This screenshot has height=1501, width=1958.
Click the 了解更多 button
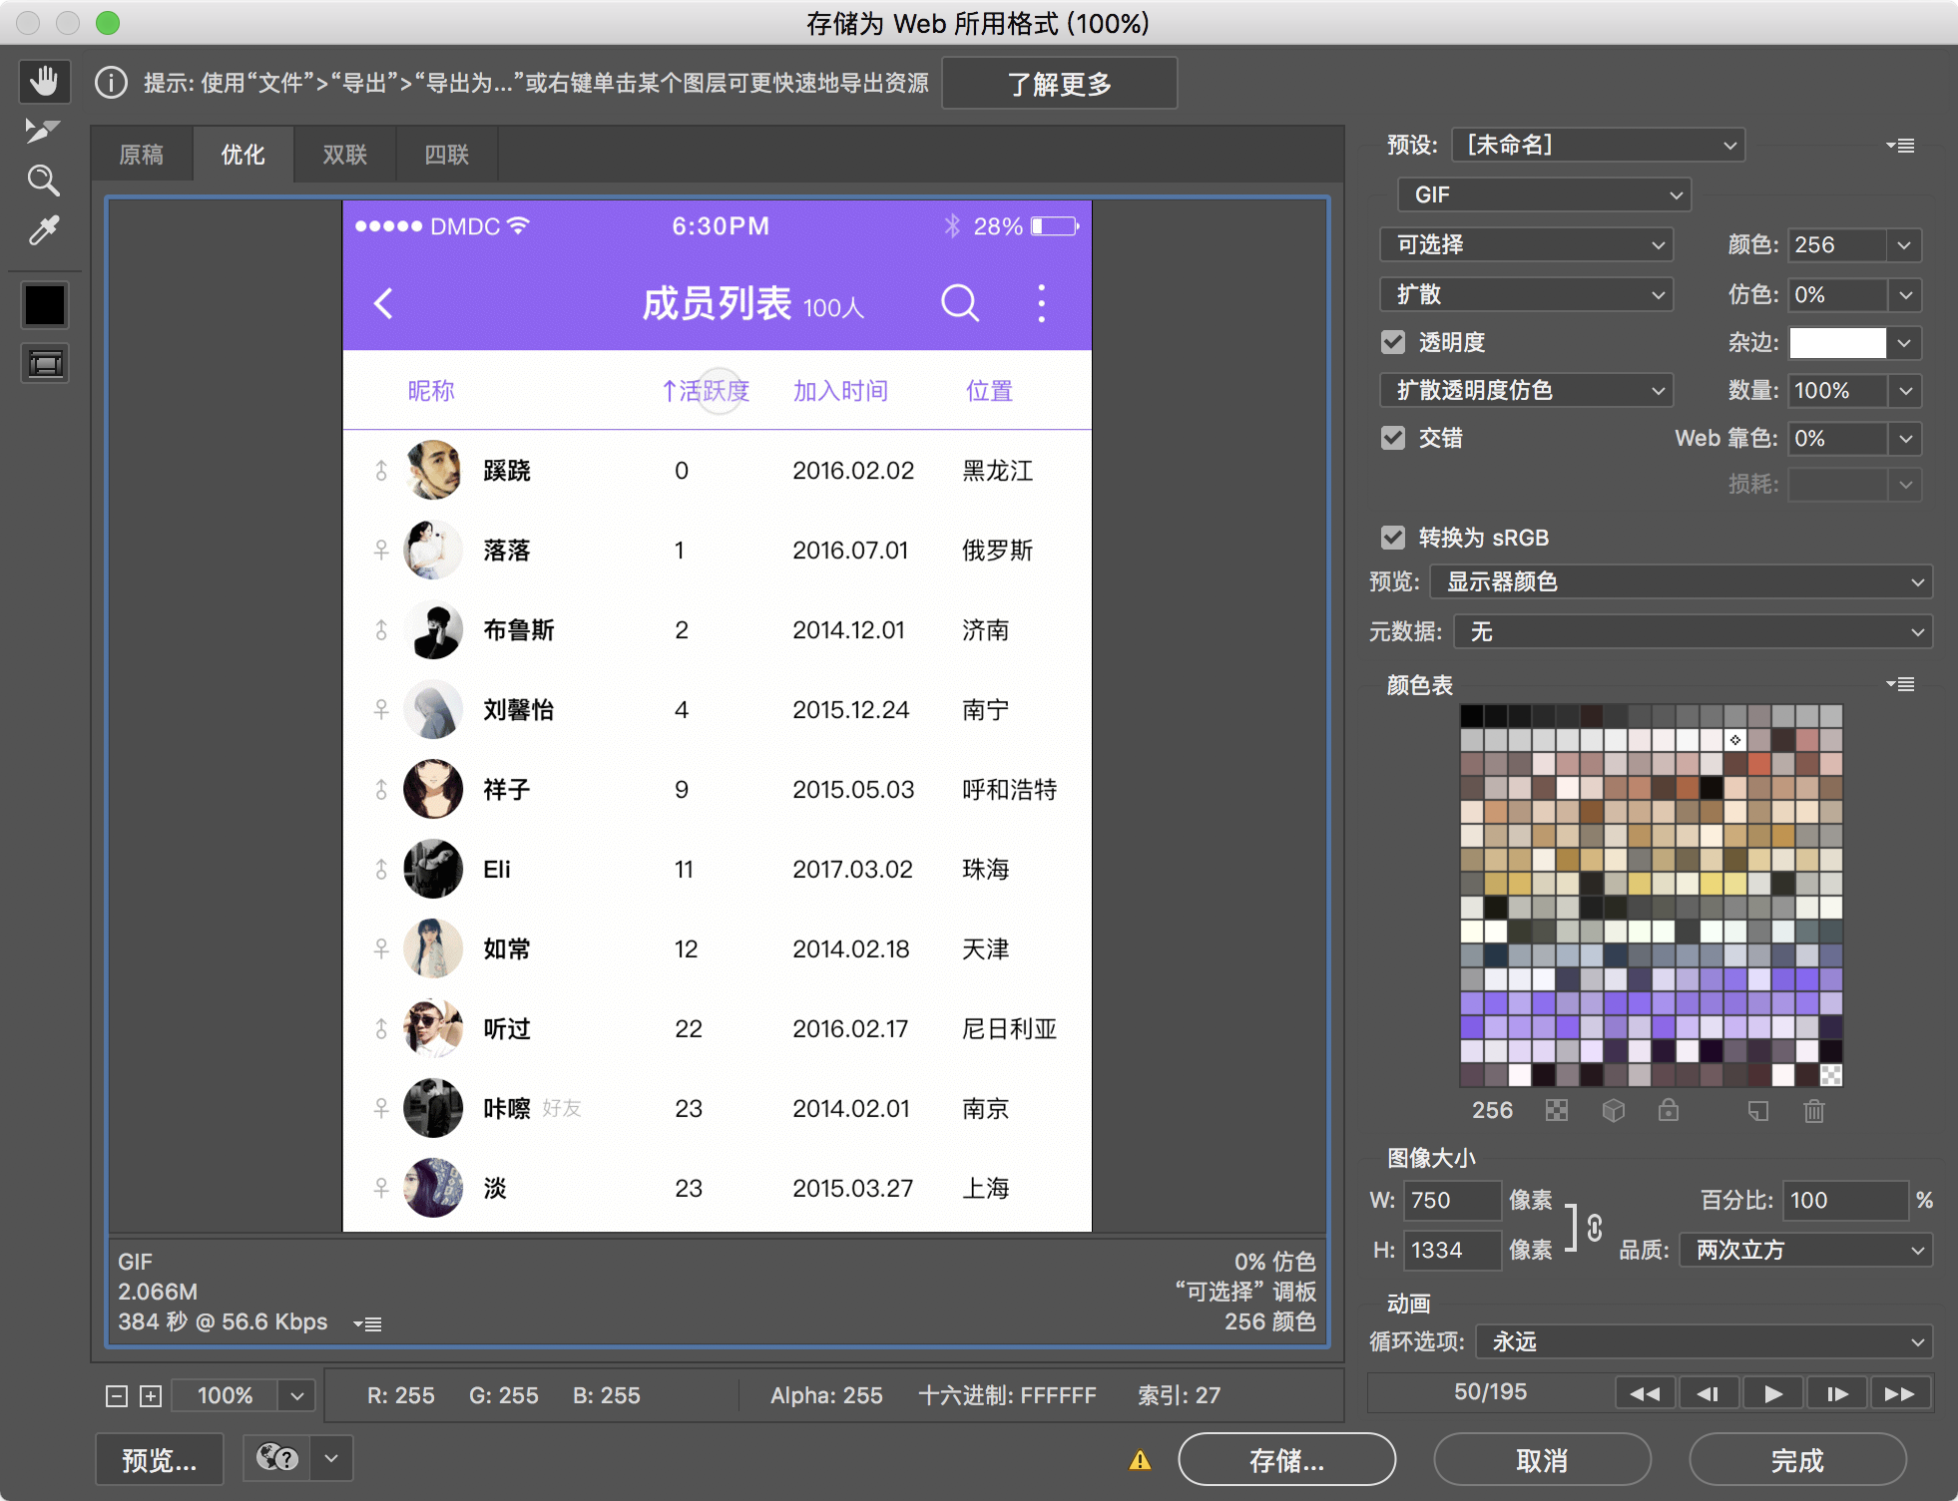[1060, 83]
